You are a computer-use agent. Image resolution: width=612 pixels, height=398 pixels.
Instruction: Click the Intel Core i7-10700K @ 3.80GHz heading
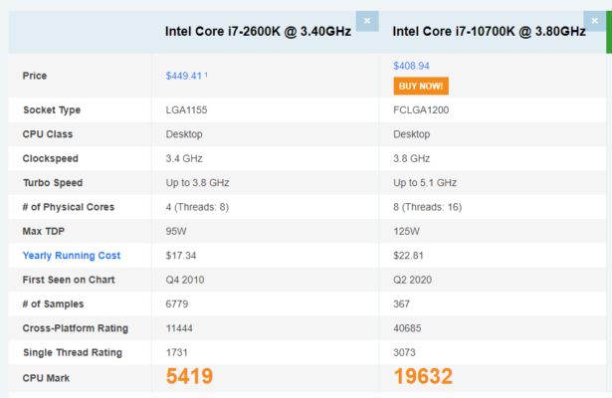click(489, 31)
